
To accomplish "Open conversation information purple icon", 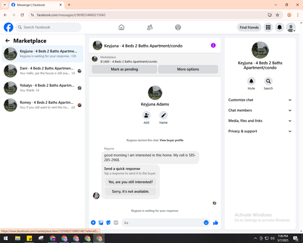I will (x=213, y=46).
